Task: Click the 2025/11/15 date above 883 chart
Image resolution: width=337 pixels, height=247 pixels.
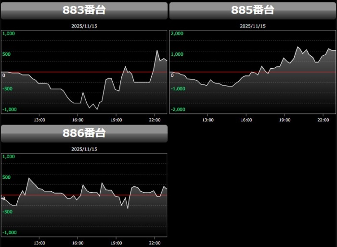Action: 84,26
